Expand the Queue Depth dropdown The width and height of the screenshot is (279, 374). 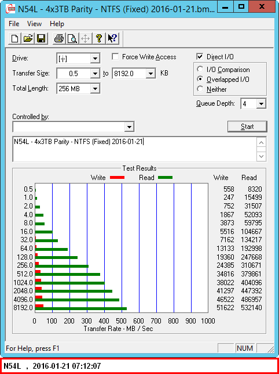261,104
